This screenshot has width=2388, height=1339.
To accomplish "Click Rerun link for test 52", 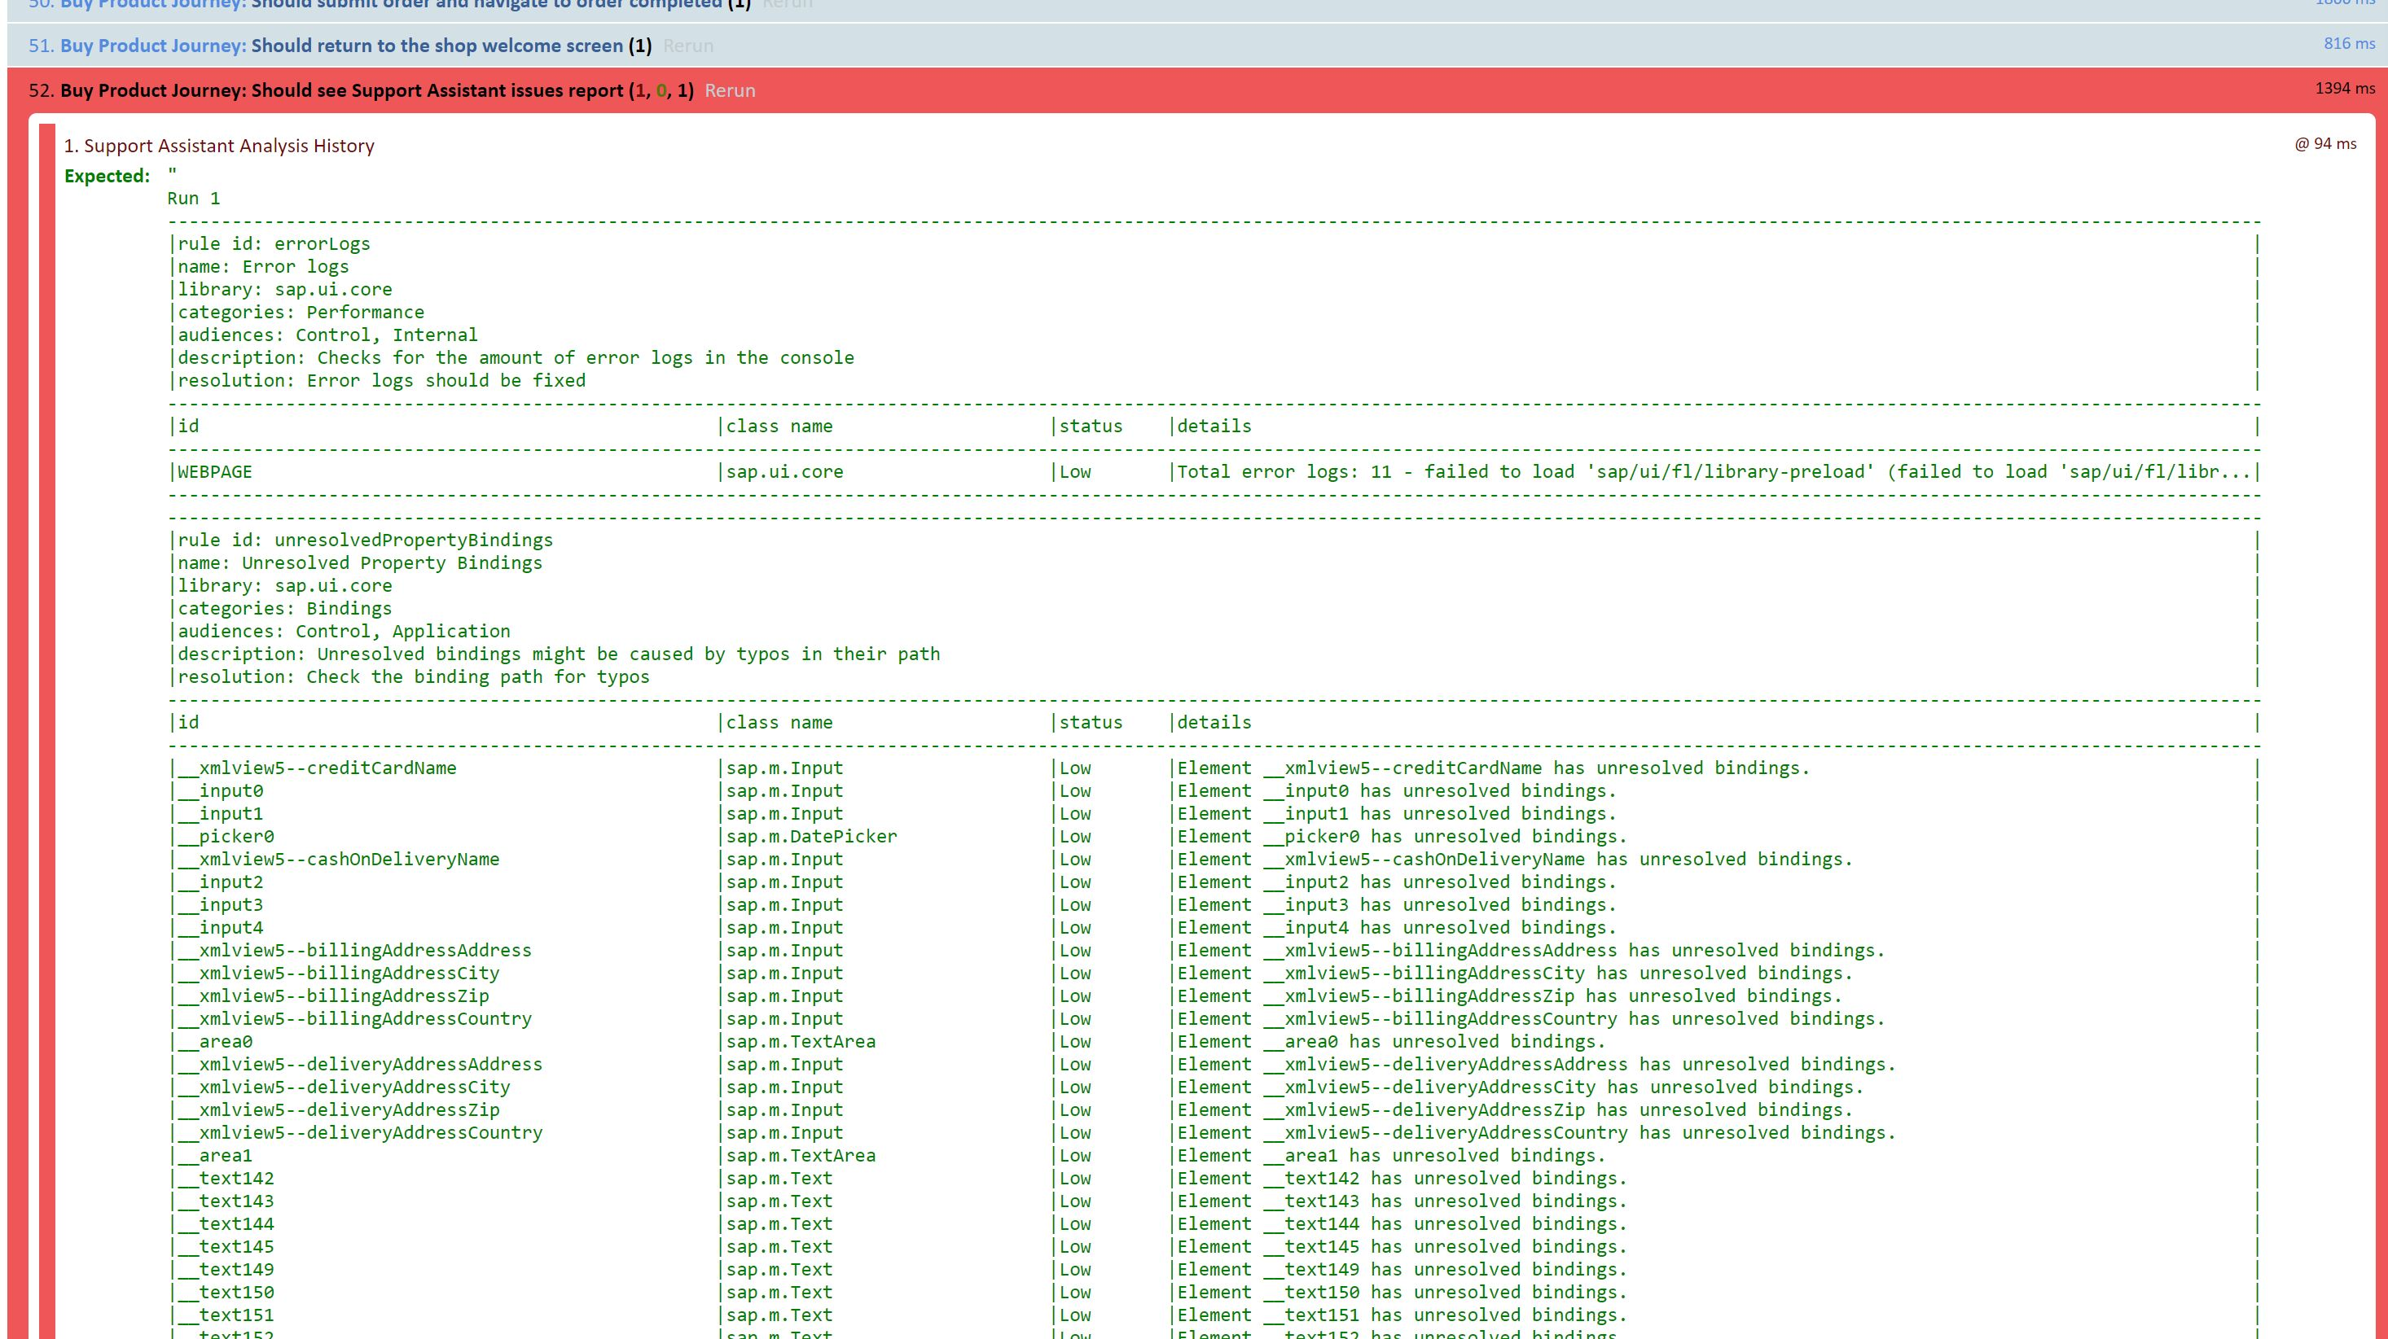I will click(x=730, y=91).
